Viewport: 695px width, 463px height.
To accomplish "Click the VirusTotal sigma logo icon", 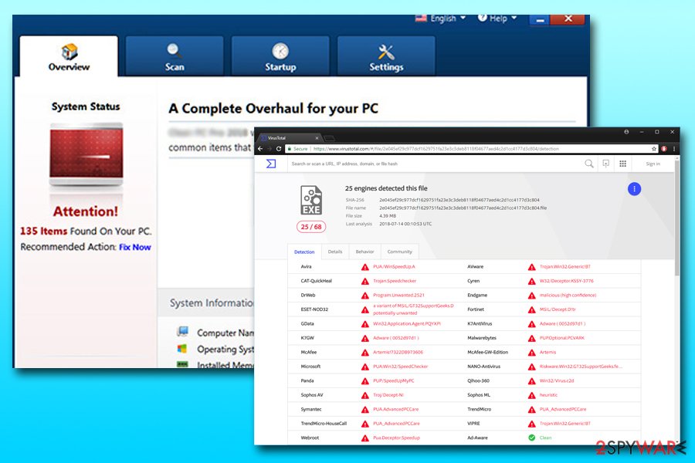I will click(271, 164).
